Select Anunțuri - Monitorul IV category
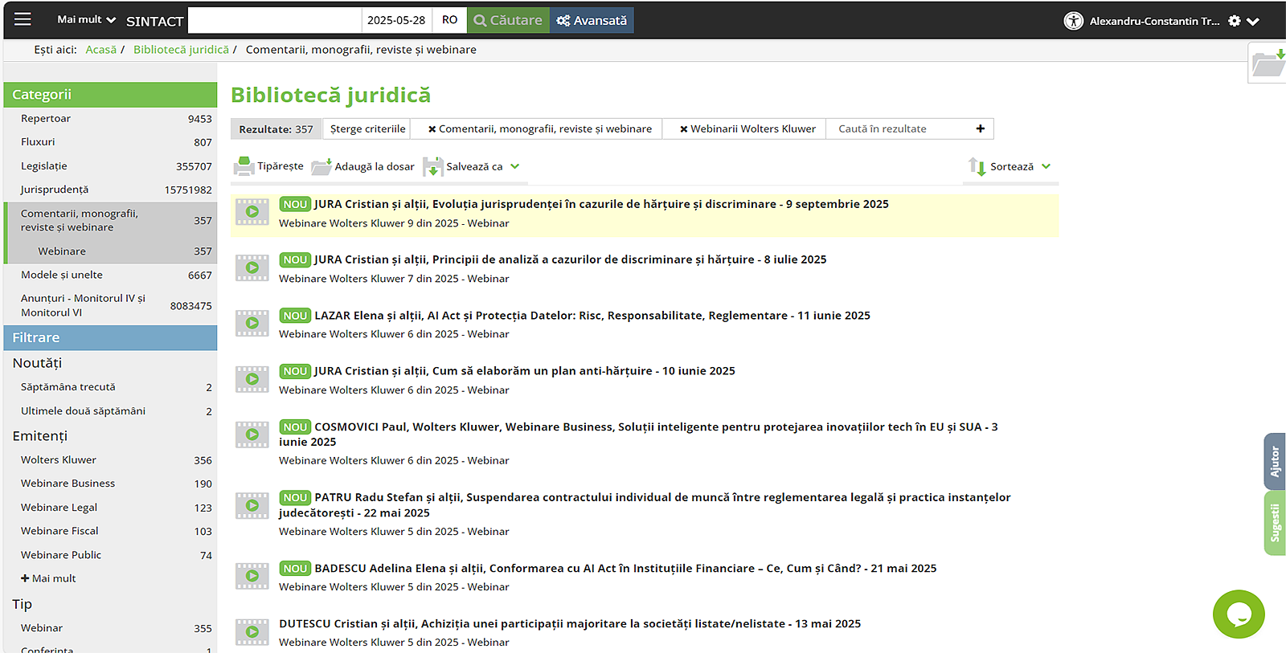Viewport: 1286px width, 653px height. click(x=111, y=305)
